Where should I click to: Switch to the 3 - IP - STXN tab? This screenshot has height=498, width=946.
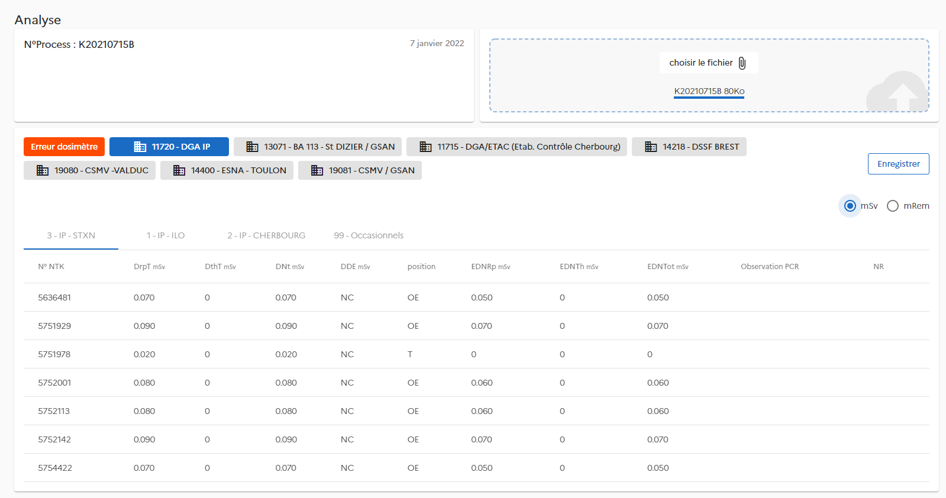coord(71,235)
